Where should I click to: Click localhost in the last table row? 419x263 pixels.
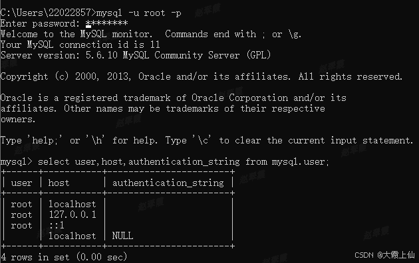[x=72, y=236]
